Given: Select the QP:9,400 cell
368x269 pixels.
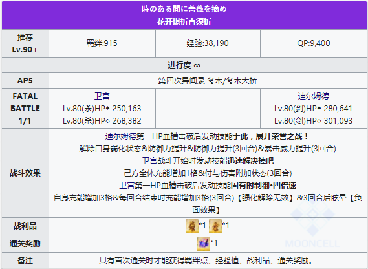Looking at the screenshot, I should (314, 43).
